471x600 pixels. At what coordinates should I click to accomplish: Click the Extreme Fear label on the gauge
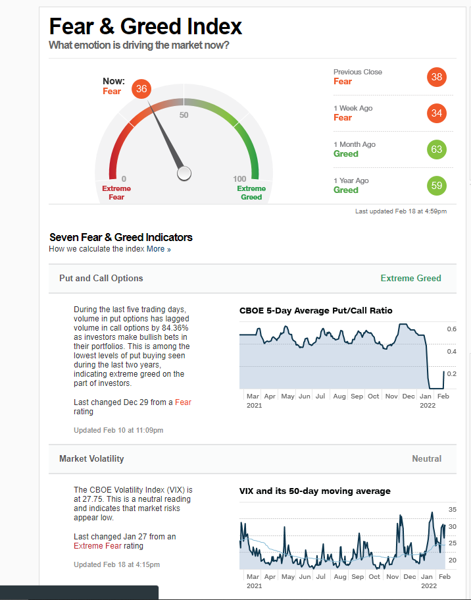tap(116, 192)
